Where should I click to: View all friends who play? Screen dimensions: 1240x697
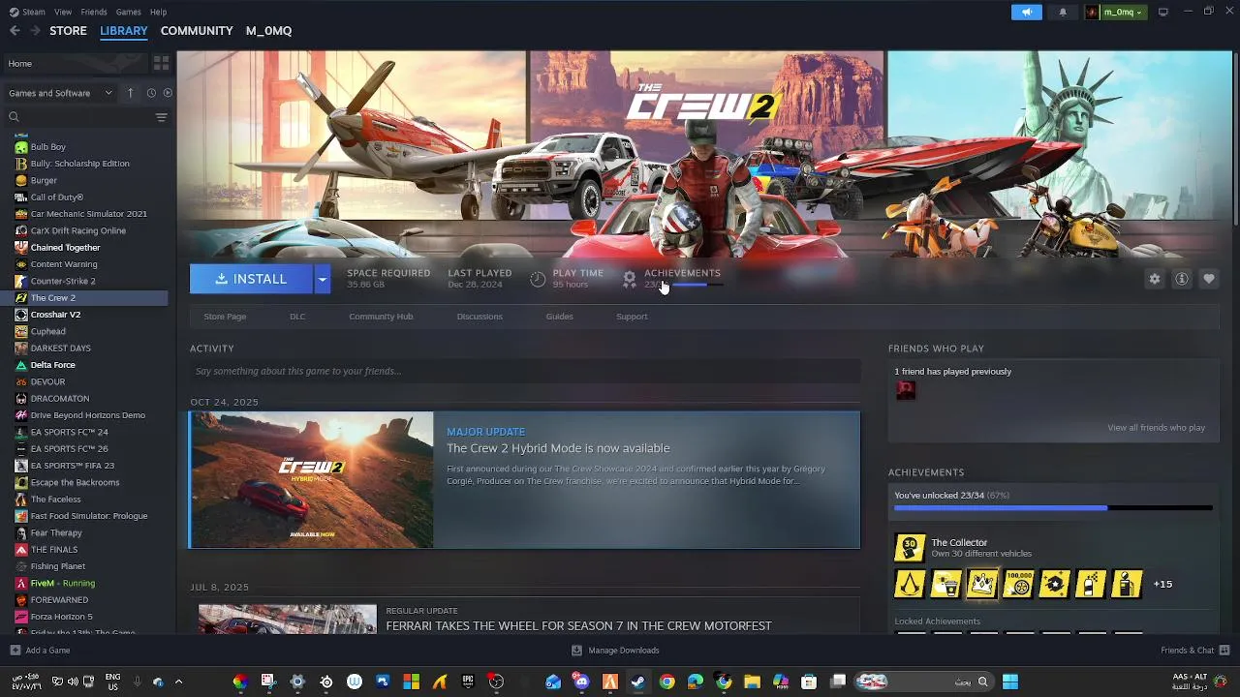[1156, 428]
